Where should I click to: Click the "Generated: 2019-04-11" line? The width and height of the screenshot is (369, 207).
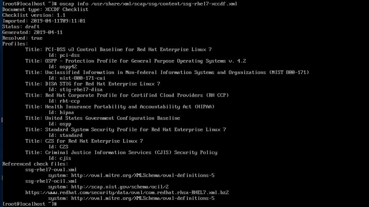click(x=32, y=32)
